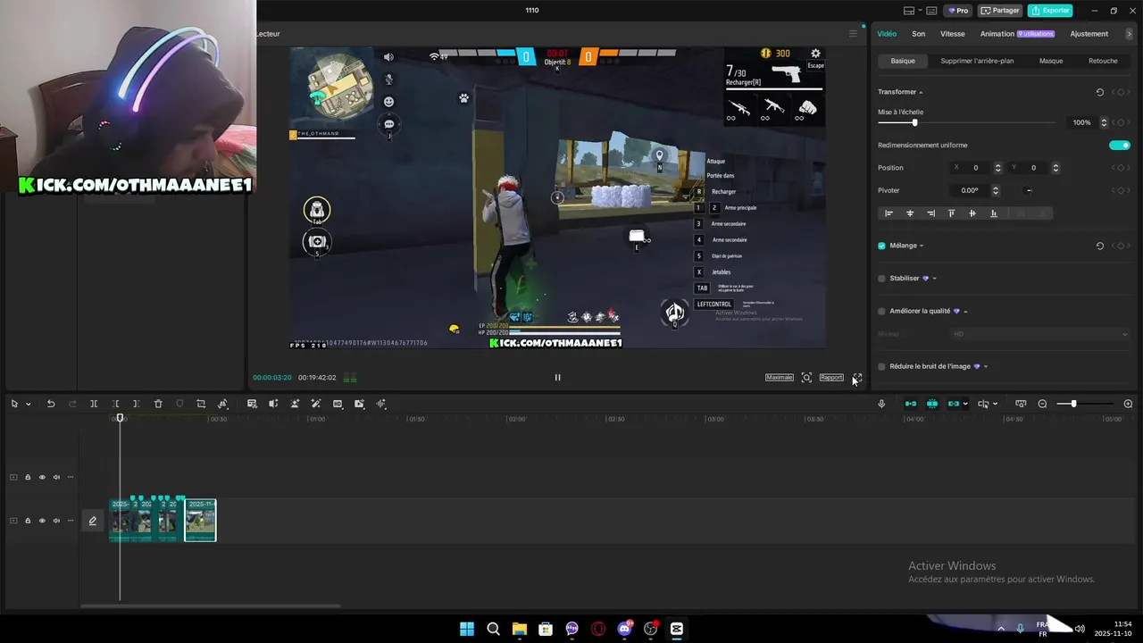Adjust the timeline zoom slider
This screenshot has height=643, width=1143.
point(1085,404)
